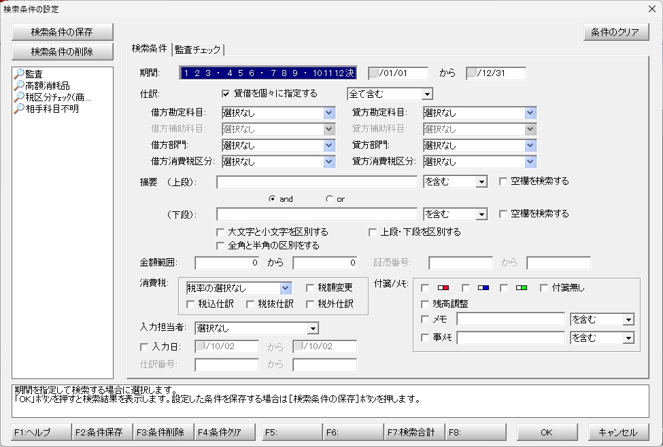
Task: Tick the checkbox before blue sticky note
Action: pyautogui.click(x=466, y=288)
